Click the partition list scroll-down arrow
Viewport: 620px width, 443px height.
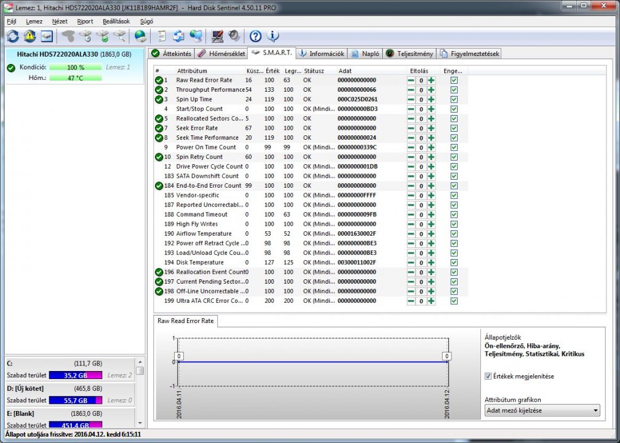[140, 423]
